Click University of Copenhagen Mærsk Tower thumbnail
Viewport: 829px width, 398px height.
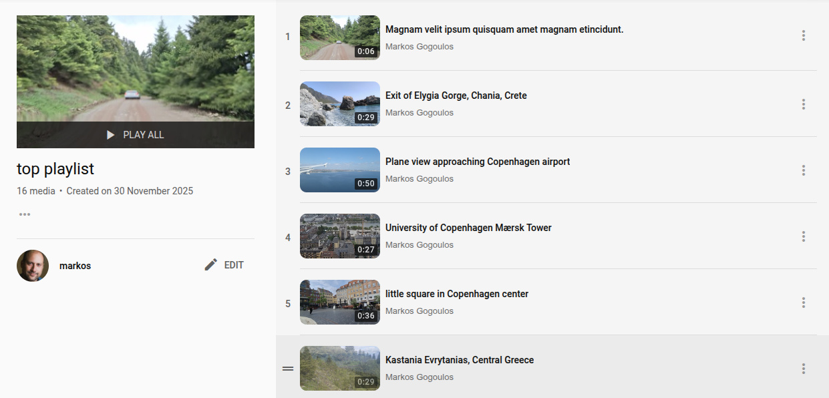coord(339,236)
